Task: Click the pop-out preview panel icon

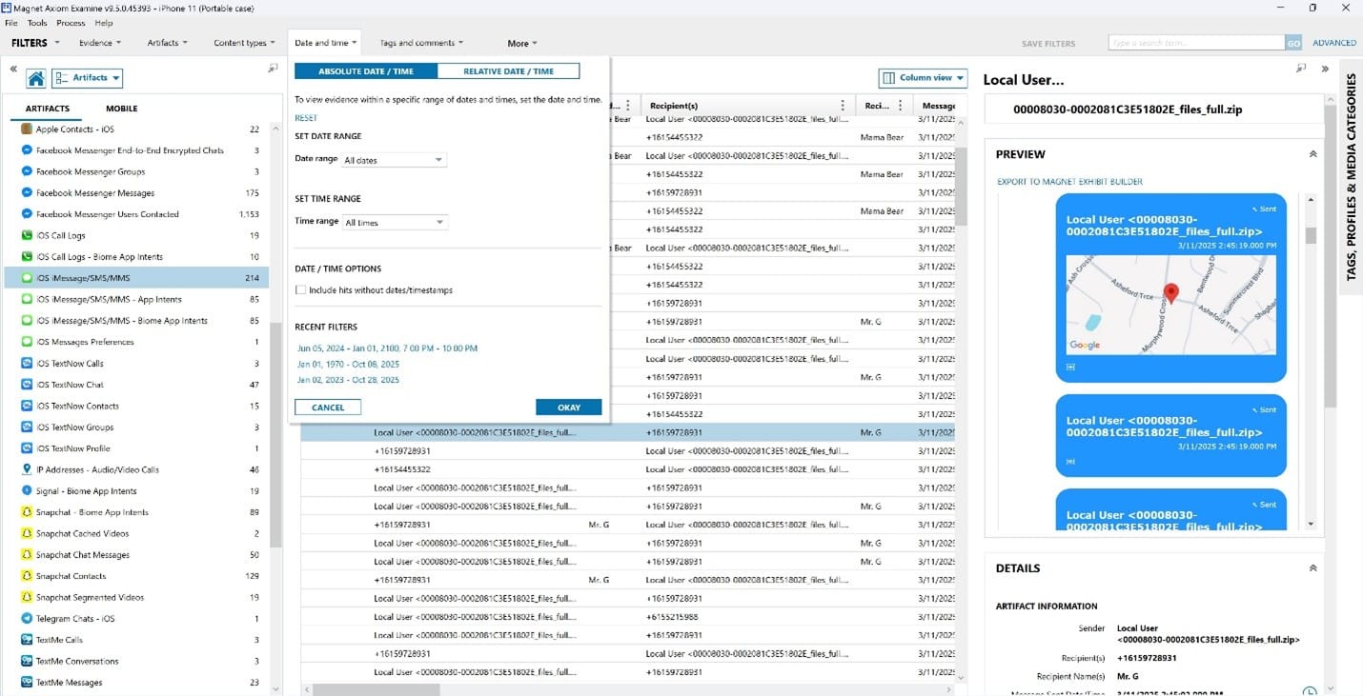Action: tap(1300, 69)
